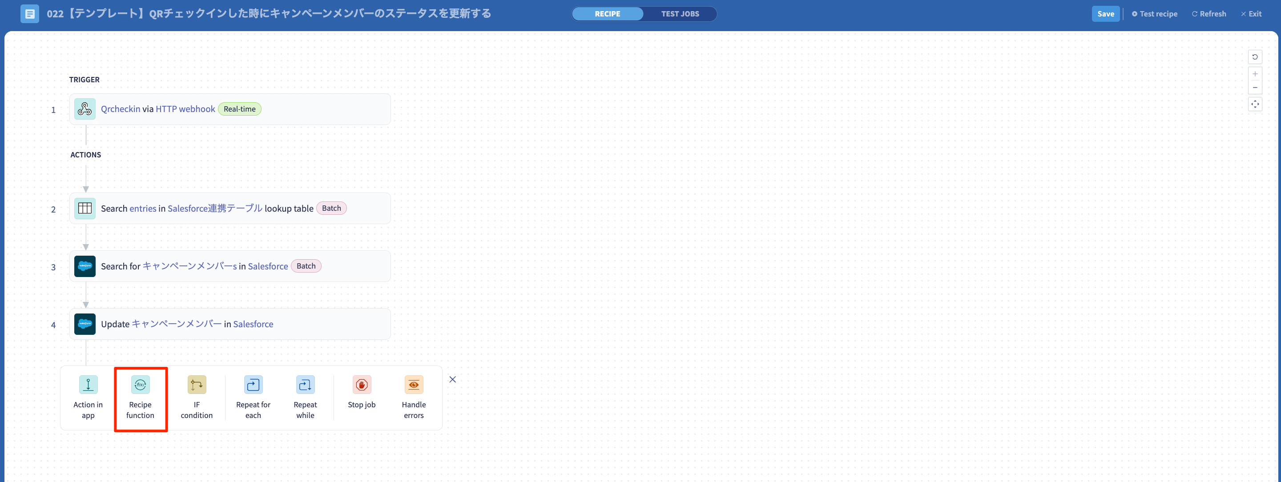This screenshot has height=482, width=1281.
Task: Click the TRIGGER section heading
Action: (x=84, y=80)
